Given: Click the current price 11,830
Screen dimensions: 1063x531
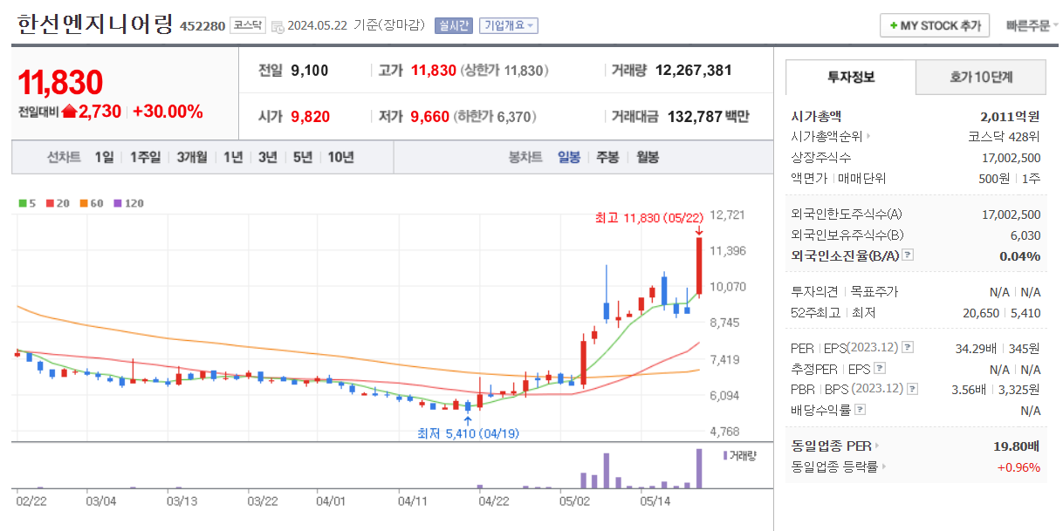Looking at the screenshot, I should 61,83.
